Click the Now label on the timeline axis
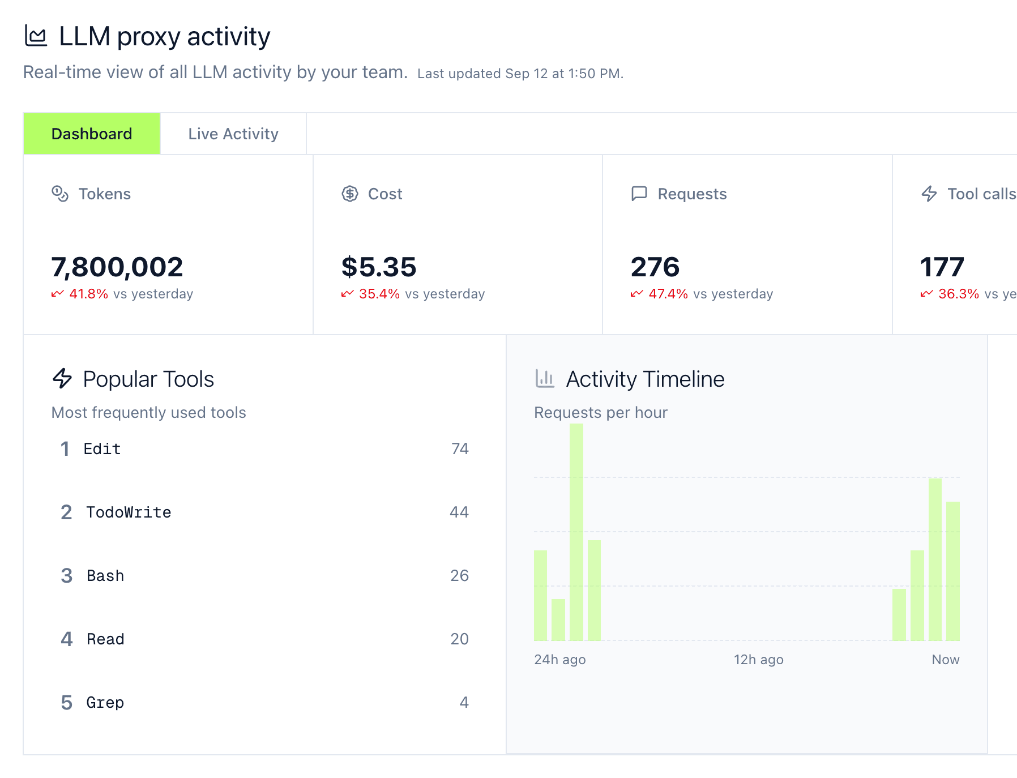1017x778 pixels. point(945,659)
